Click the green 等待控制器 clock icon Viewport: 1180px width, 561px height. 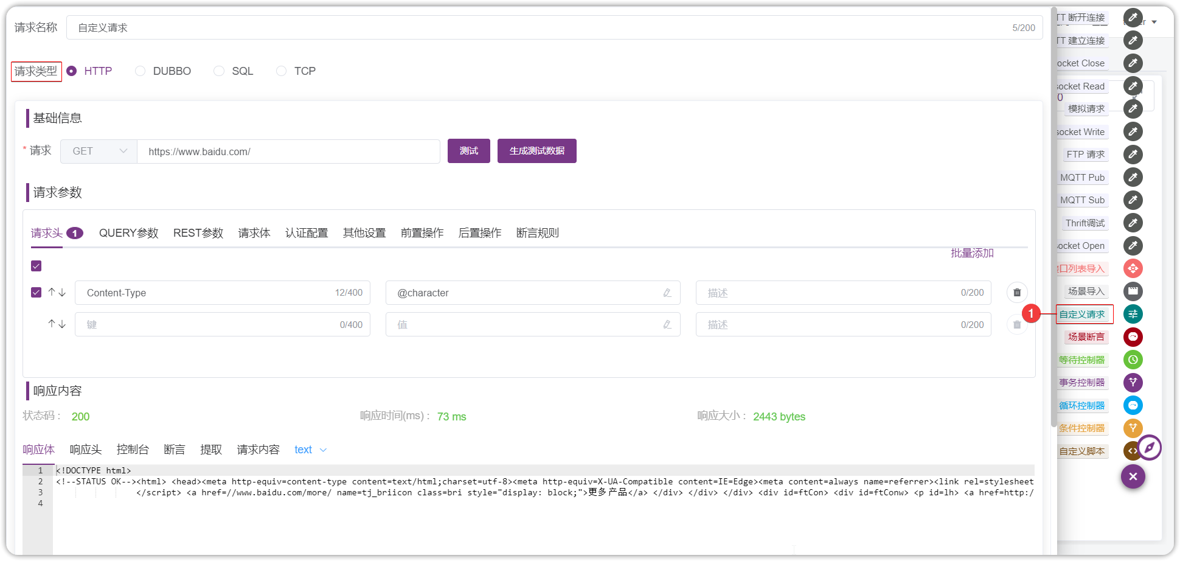click(1133, 360)
